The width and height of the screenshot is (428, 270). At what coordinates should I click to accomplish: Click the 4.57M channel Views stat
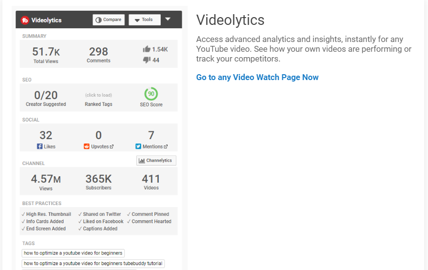point(46,182)
